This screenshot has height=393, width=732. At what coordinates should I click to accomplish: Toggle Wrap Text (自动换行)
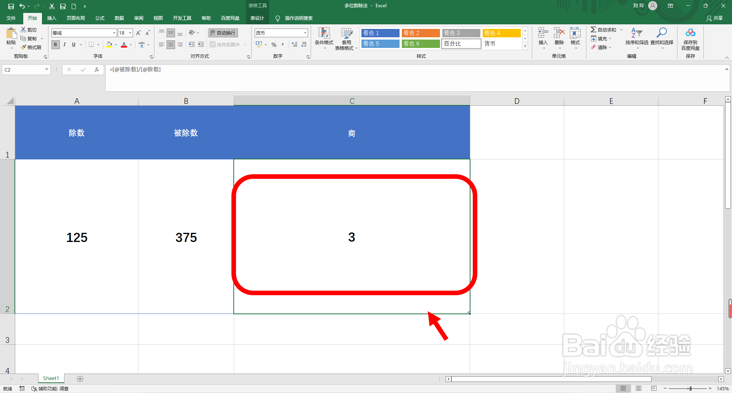pos(223,33)
